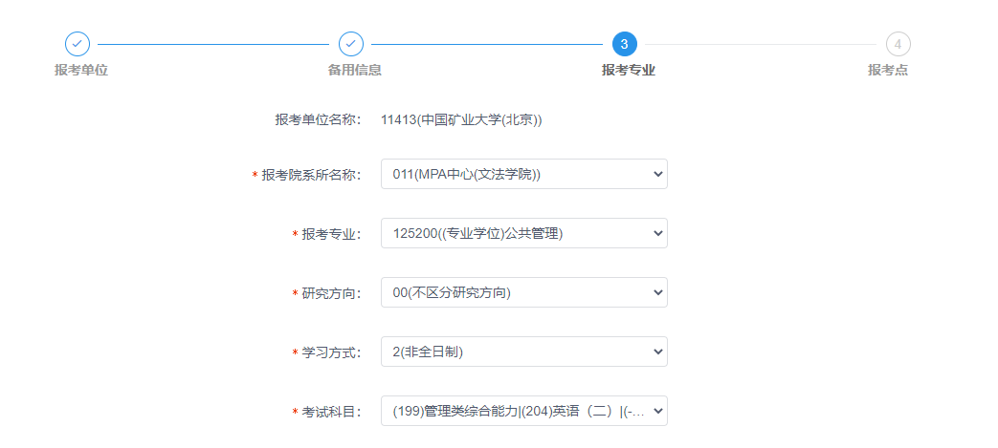Click the 报考单位名称 field label
This screenshot has width=998, height=448.
(317, 119)
